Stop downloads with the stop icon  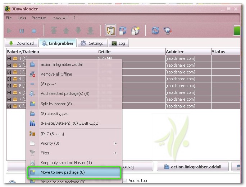(x=34, y=30)
